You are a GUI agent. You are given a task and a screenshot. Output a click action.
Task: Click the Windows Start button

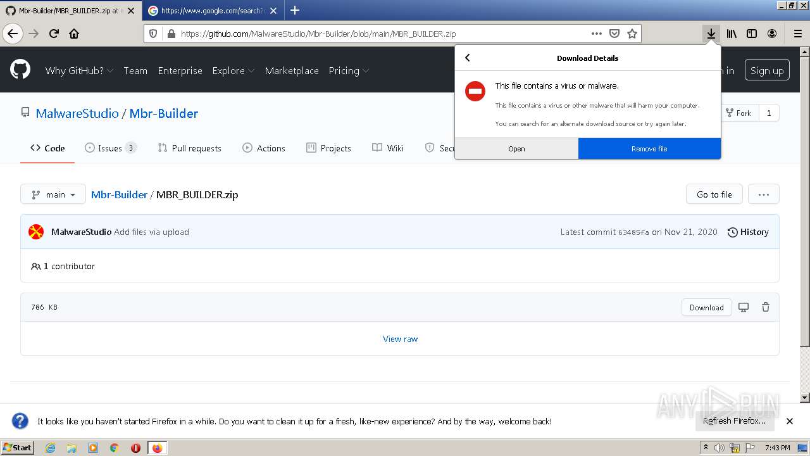click(x=18, y=448)
